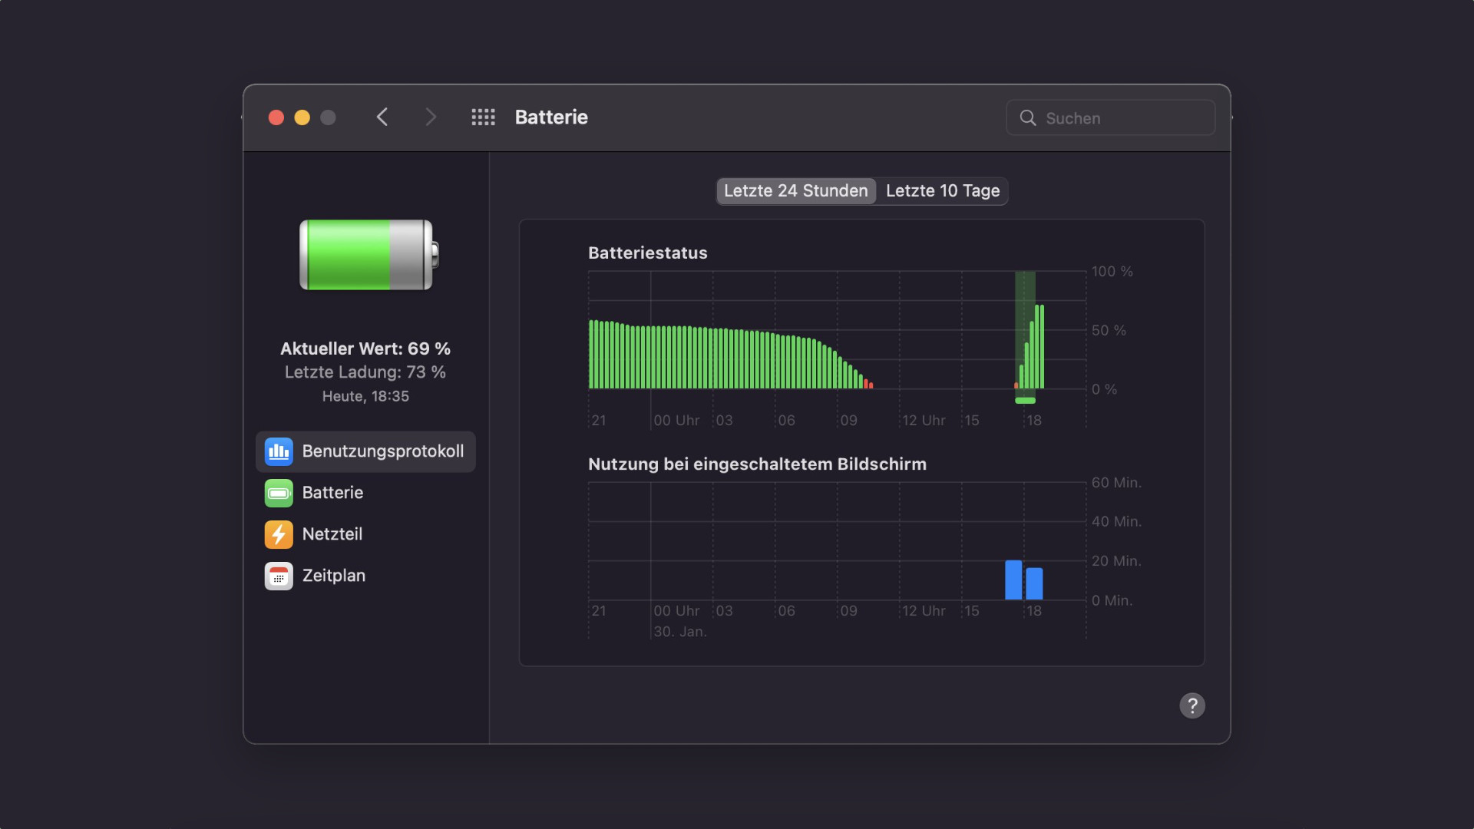Click the 50 % axis label

coord(1109,331)
